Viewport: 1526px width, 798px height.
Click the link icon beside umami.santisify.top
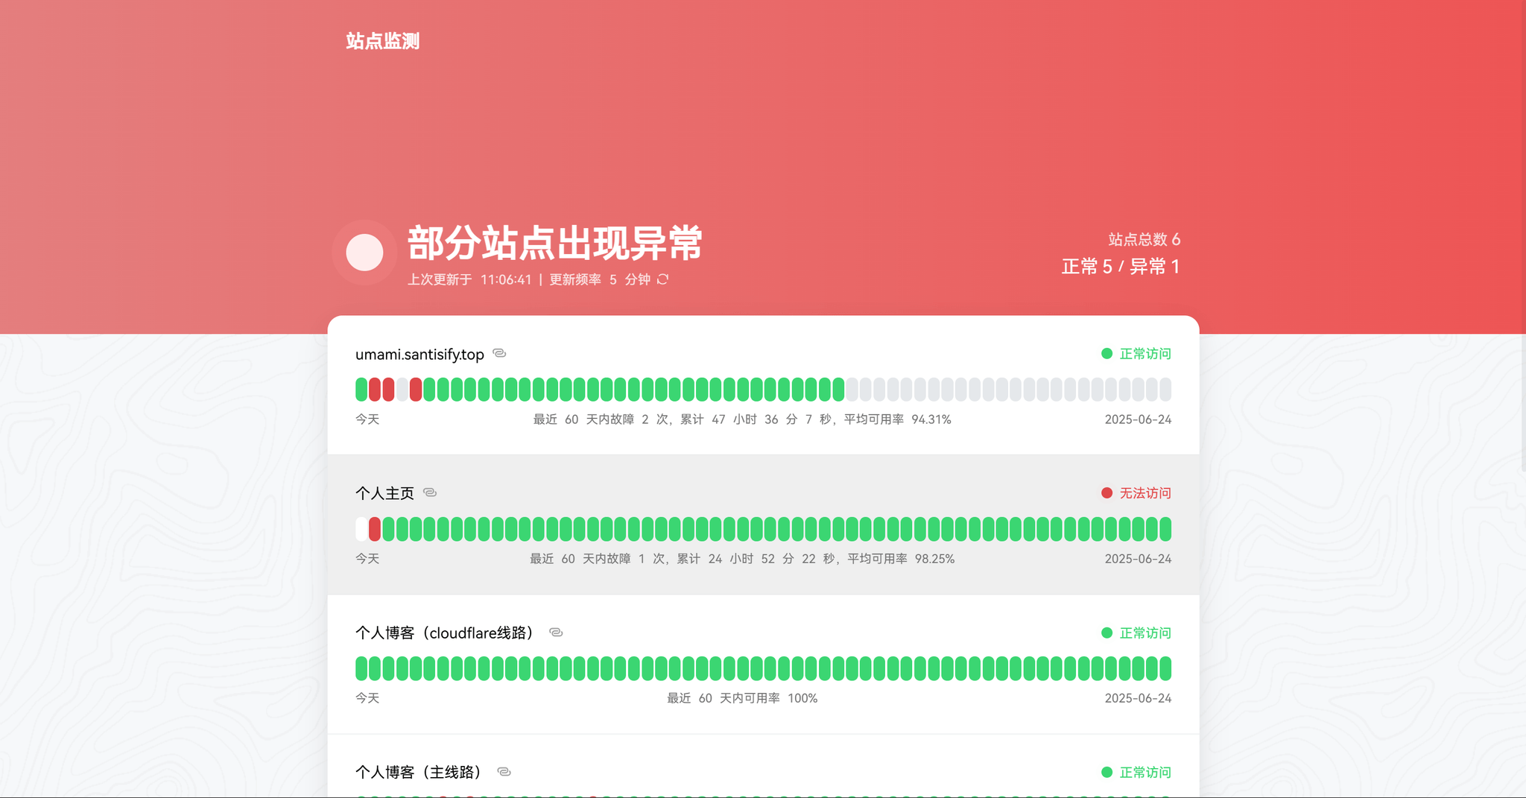500,354
